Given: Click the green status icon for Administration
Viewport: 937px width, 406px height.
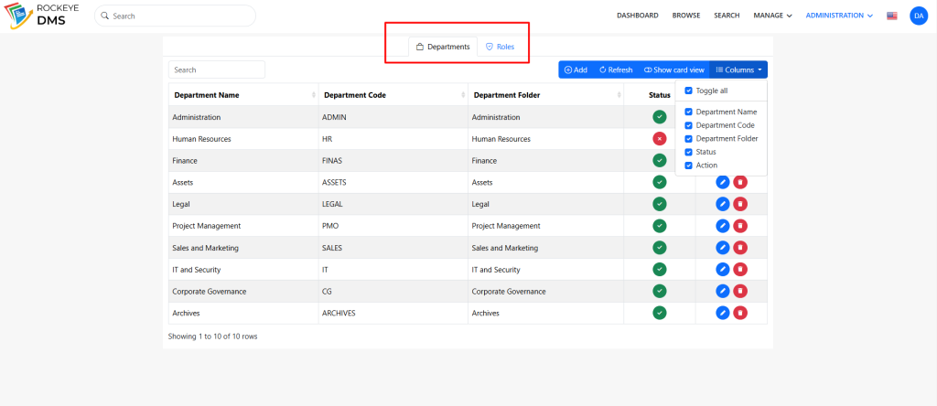Looking at the screenshot, I should pos(660,117).
